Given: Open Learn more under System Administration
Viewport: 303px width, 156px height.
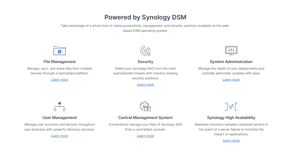Looking at the screenshot, I should coord(231,80).
